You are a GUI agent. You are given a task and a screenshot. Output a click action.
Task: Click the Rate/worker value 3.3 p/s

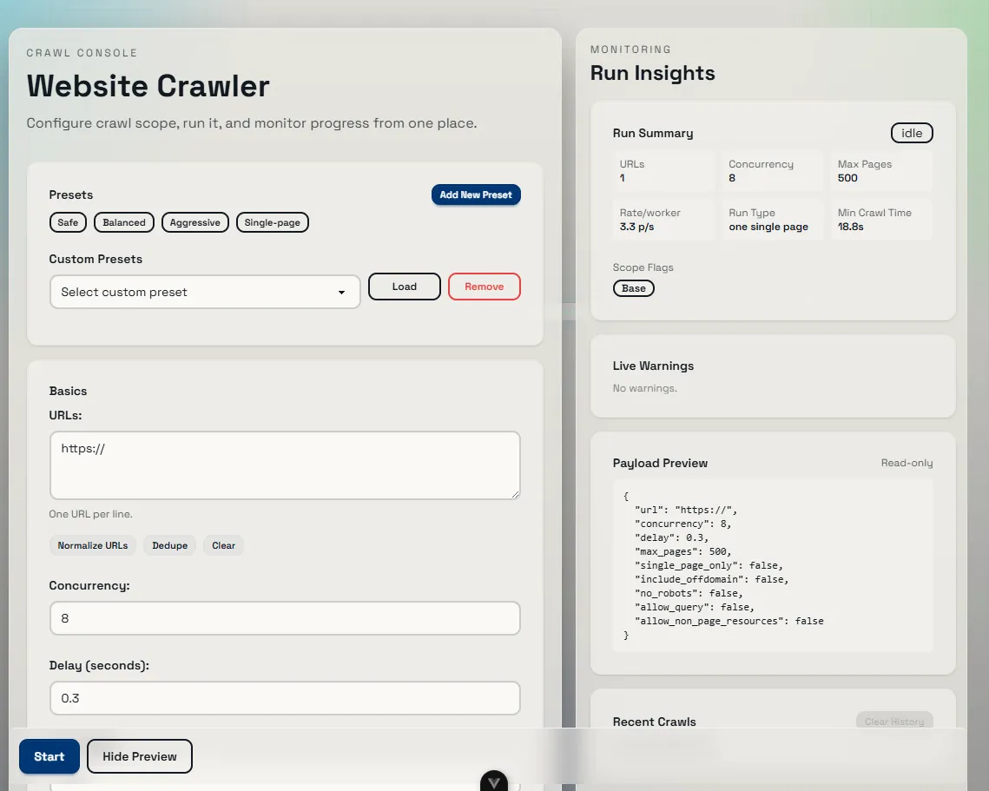636,227
